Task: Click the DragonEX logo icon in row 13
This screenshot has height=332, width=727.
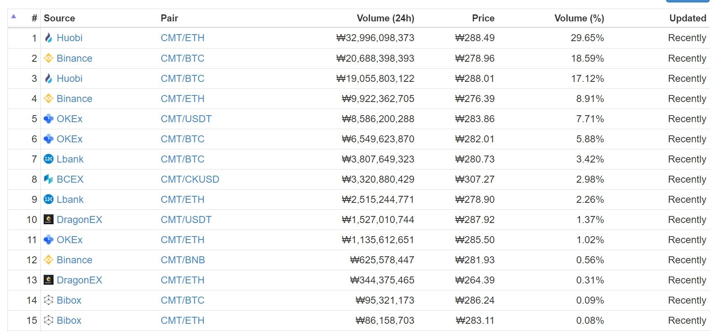Action: tap(49, 280)
